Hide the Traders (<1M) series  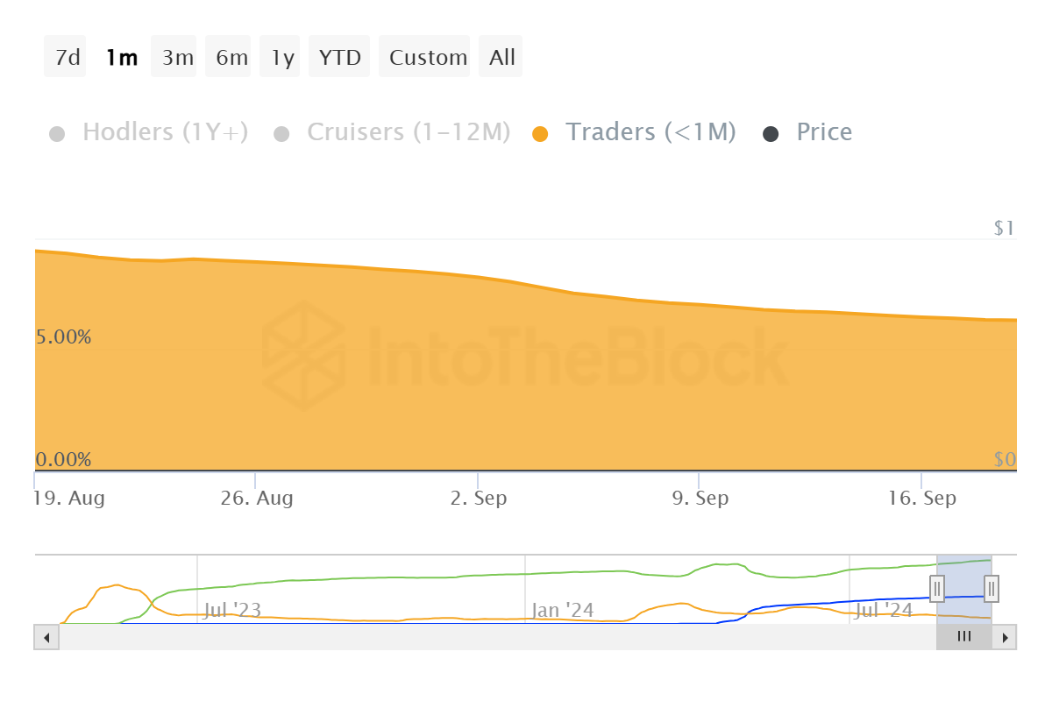[x=650, y=132]
